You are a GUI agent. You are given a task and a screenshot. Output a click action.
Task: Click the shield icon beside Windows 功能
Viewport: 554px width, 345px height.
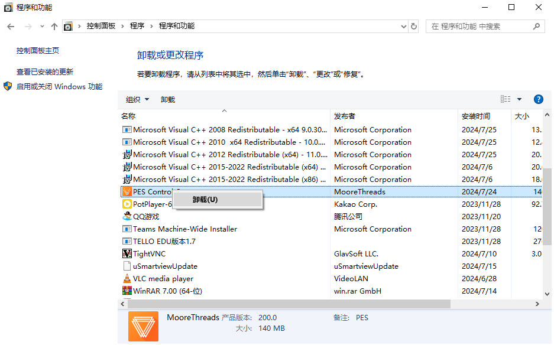coord(8,86)
